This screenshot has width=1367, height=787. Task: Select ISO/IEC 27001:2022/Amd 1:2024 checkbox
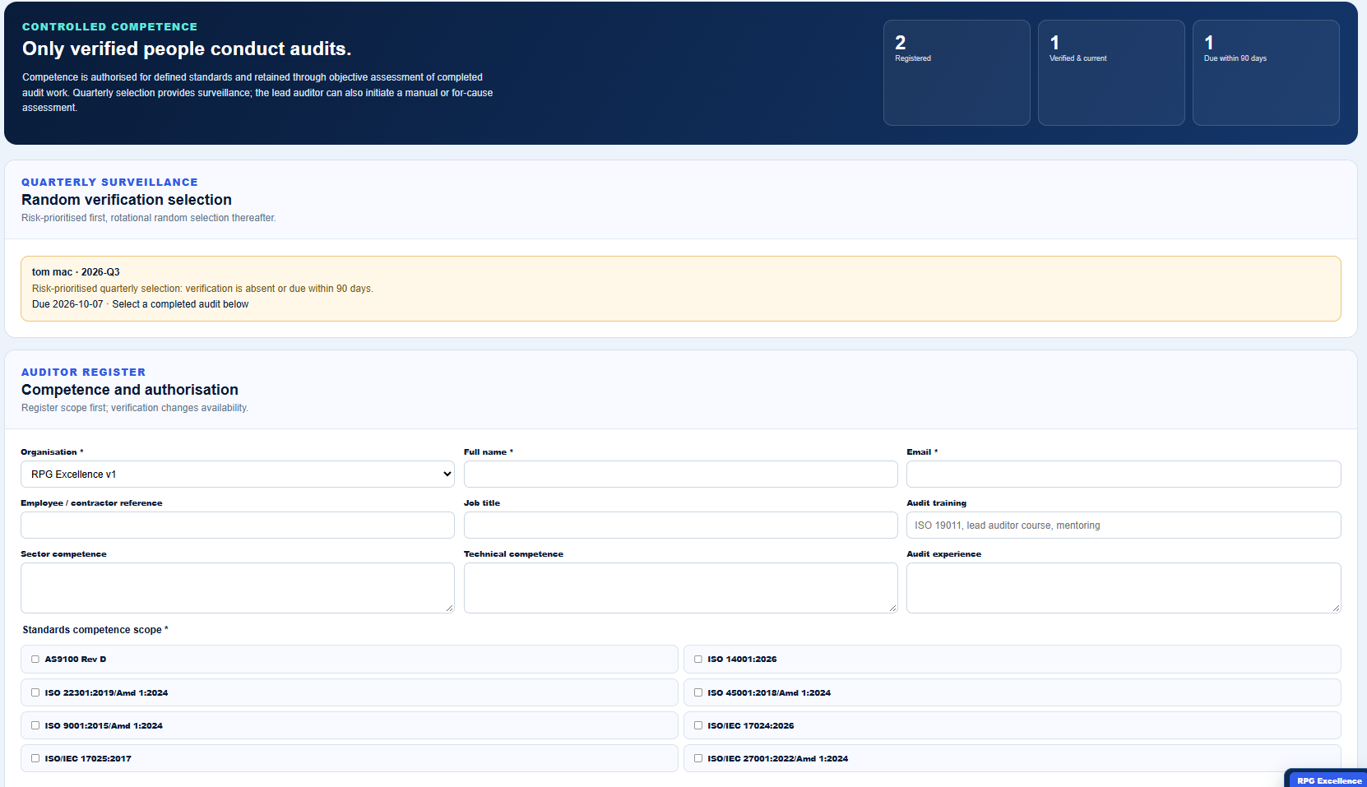coord(698,759)
